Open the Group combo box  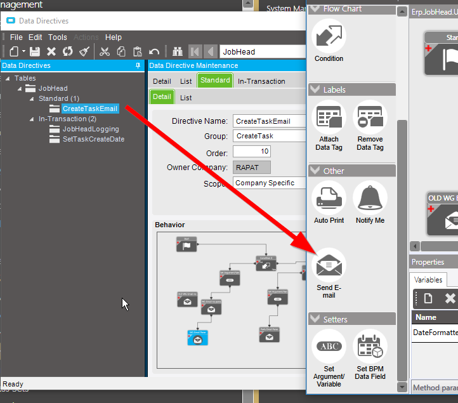coord(270,136)
